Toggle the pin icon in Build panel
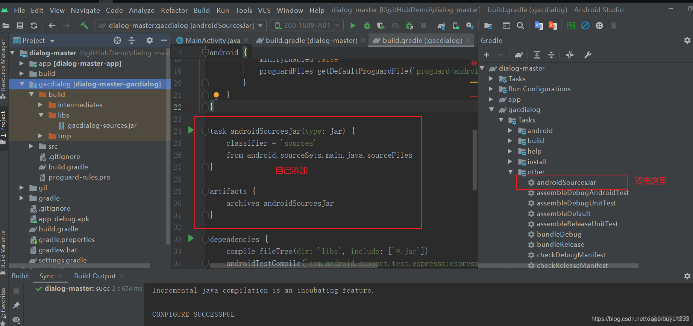The height and width of the screenshot is (326, 693). (x=16, y=305)
